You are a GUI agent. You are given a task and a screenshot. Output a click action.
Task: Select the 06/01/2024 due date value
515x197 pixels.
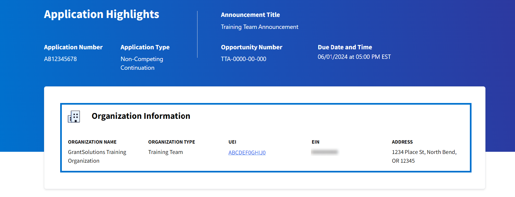[354, 57]
